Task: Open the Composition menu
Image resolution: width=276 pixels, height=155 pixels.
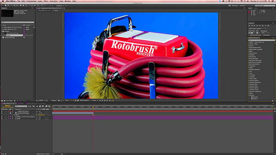Action: [31, 1]
